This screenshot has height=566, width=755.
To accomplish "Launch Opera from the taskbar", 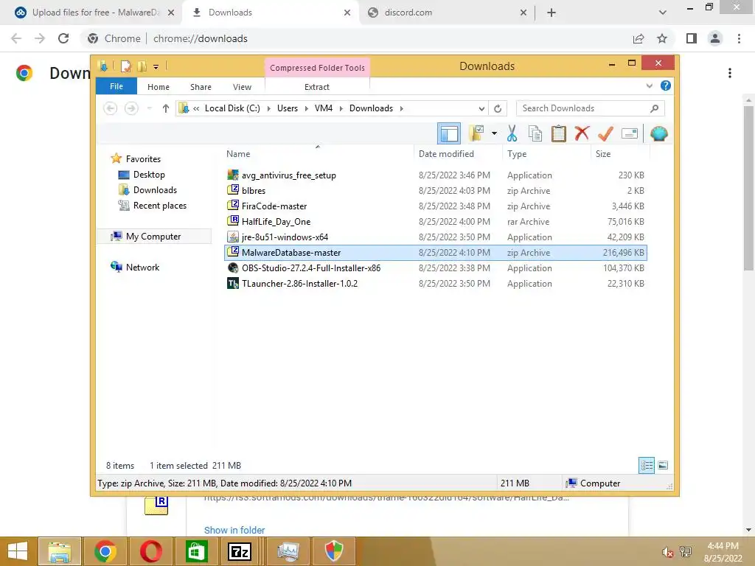I will (150, 551).
